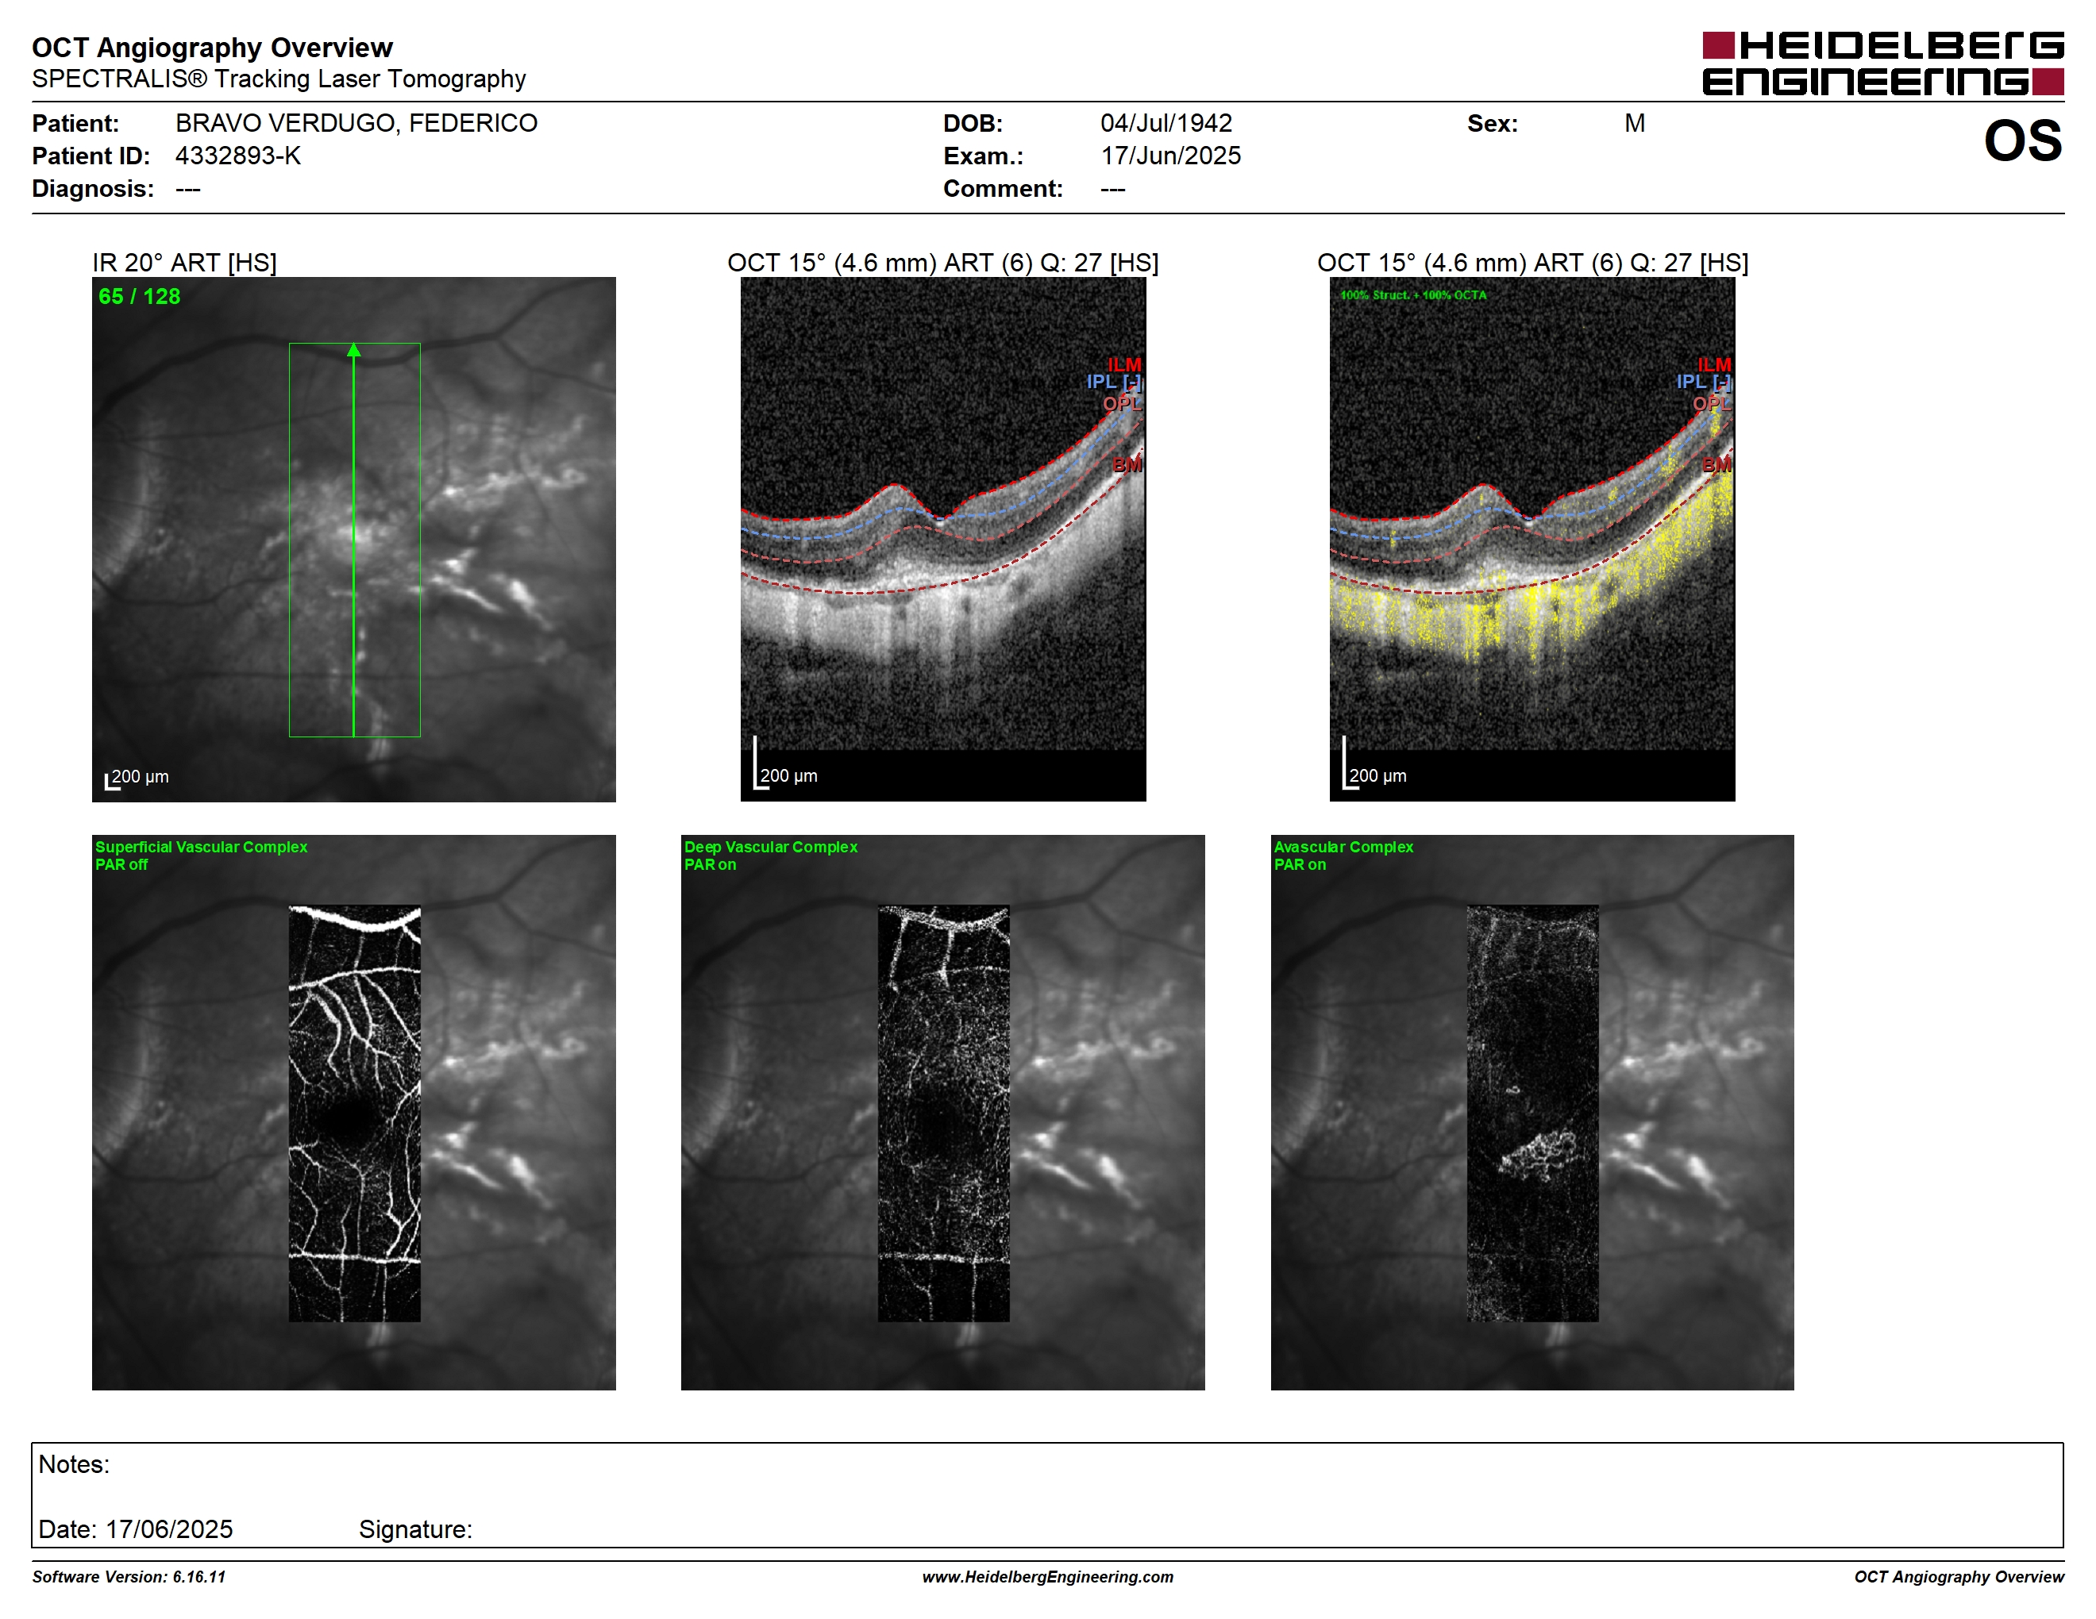This screenshot has height=1619, width=2096.
Task: Click the 'Avascular Complex' label
Action: click(x=1343, y=847)
